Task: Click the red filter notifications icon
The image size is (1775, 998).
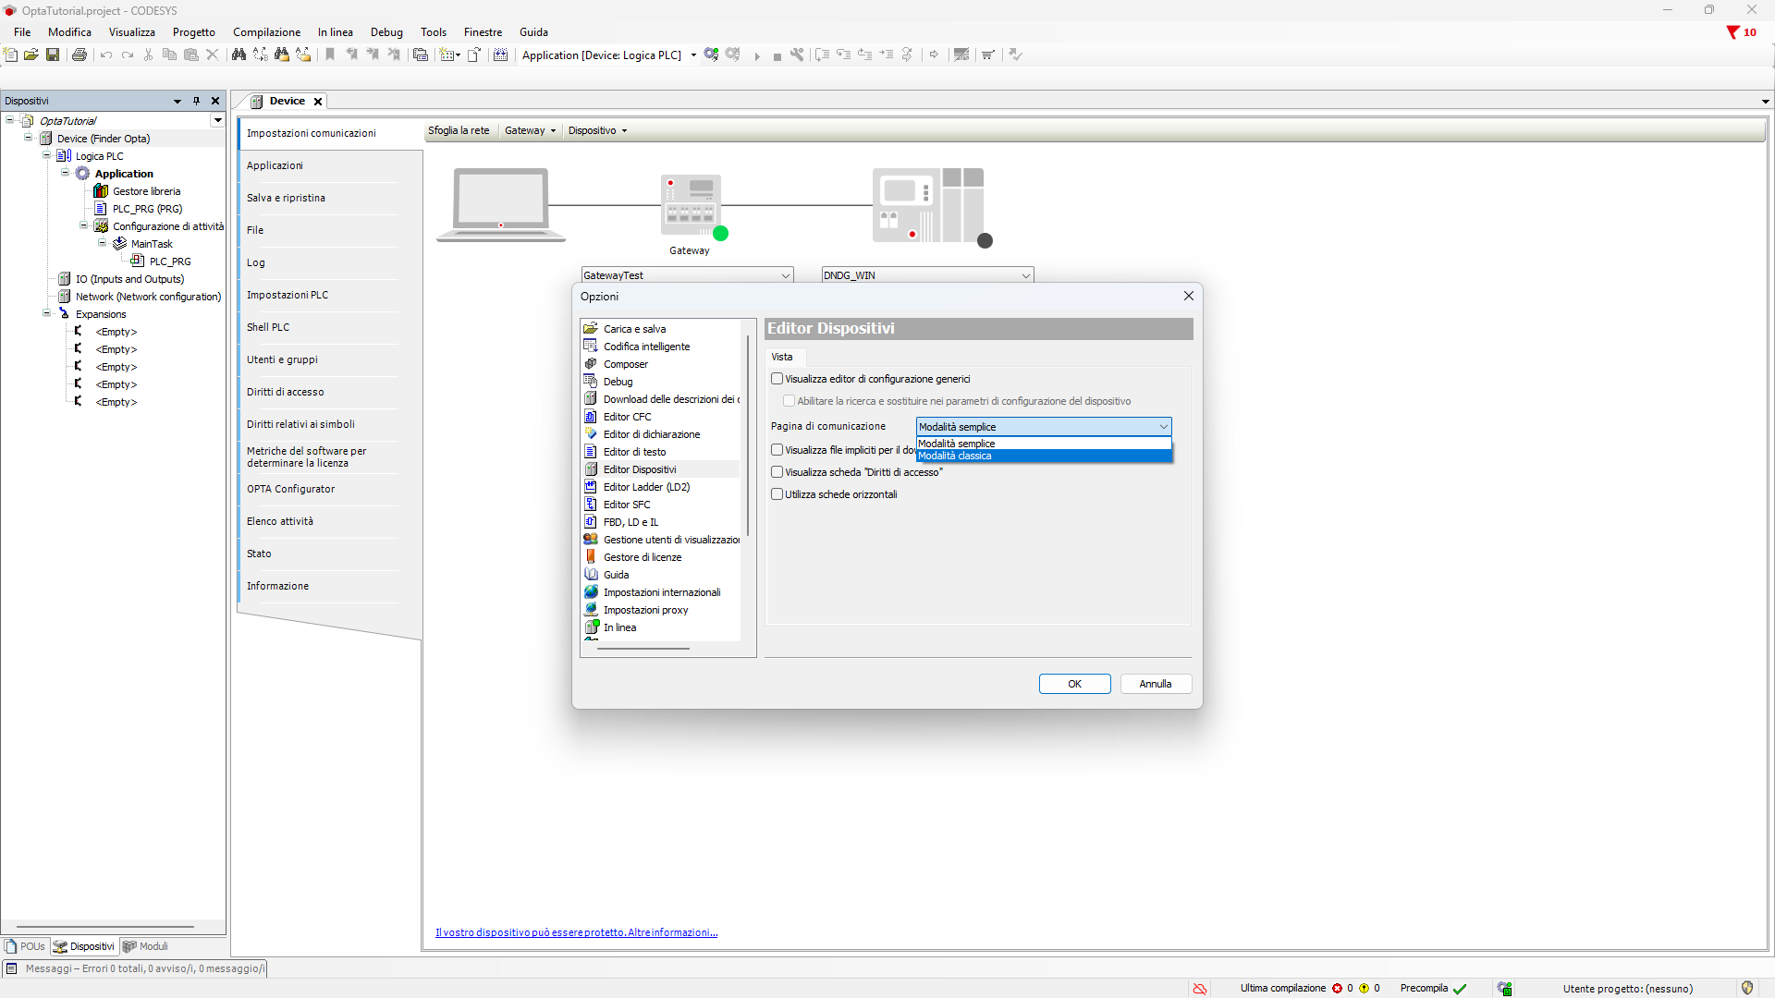Action: [x=1732, y=32]
